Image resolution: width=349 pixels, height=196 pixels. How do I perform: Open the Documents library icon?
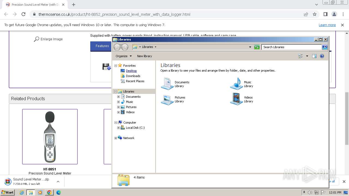coord(167,84)
